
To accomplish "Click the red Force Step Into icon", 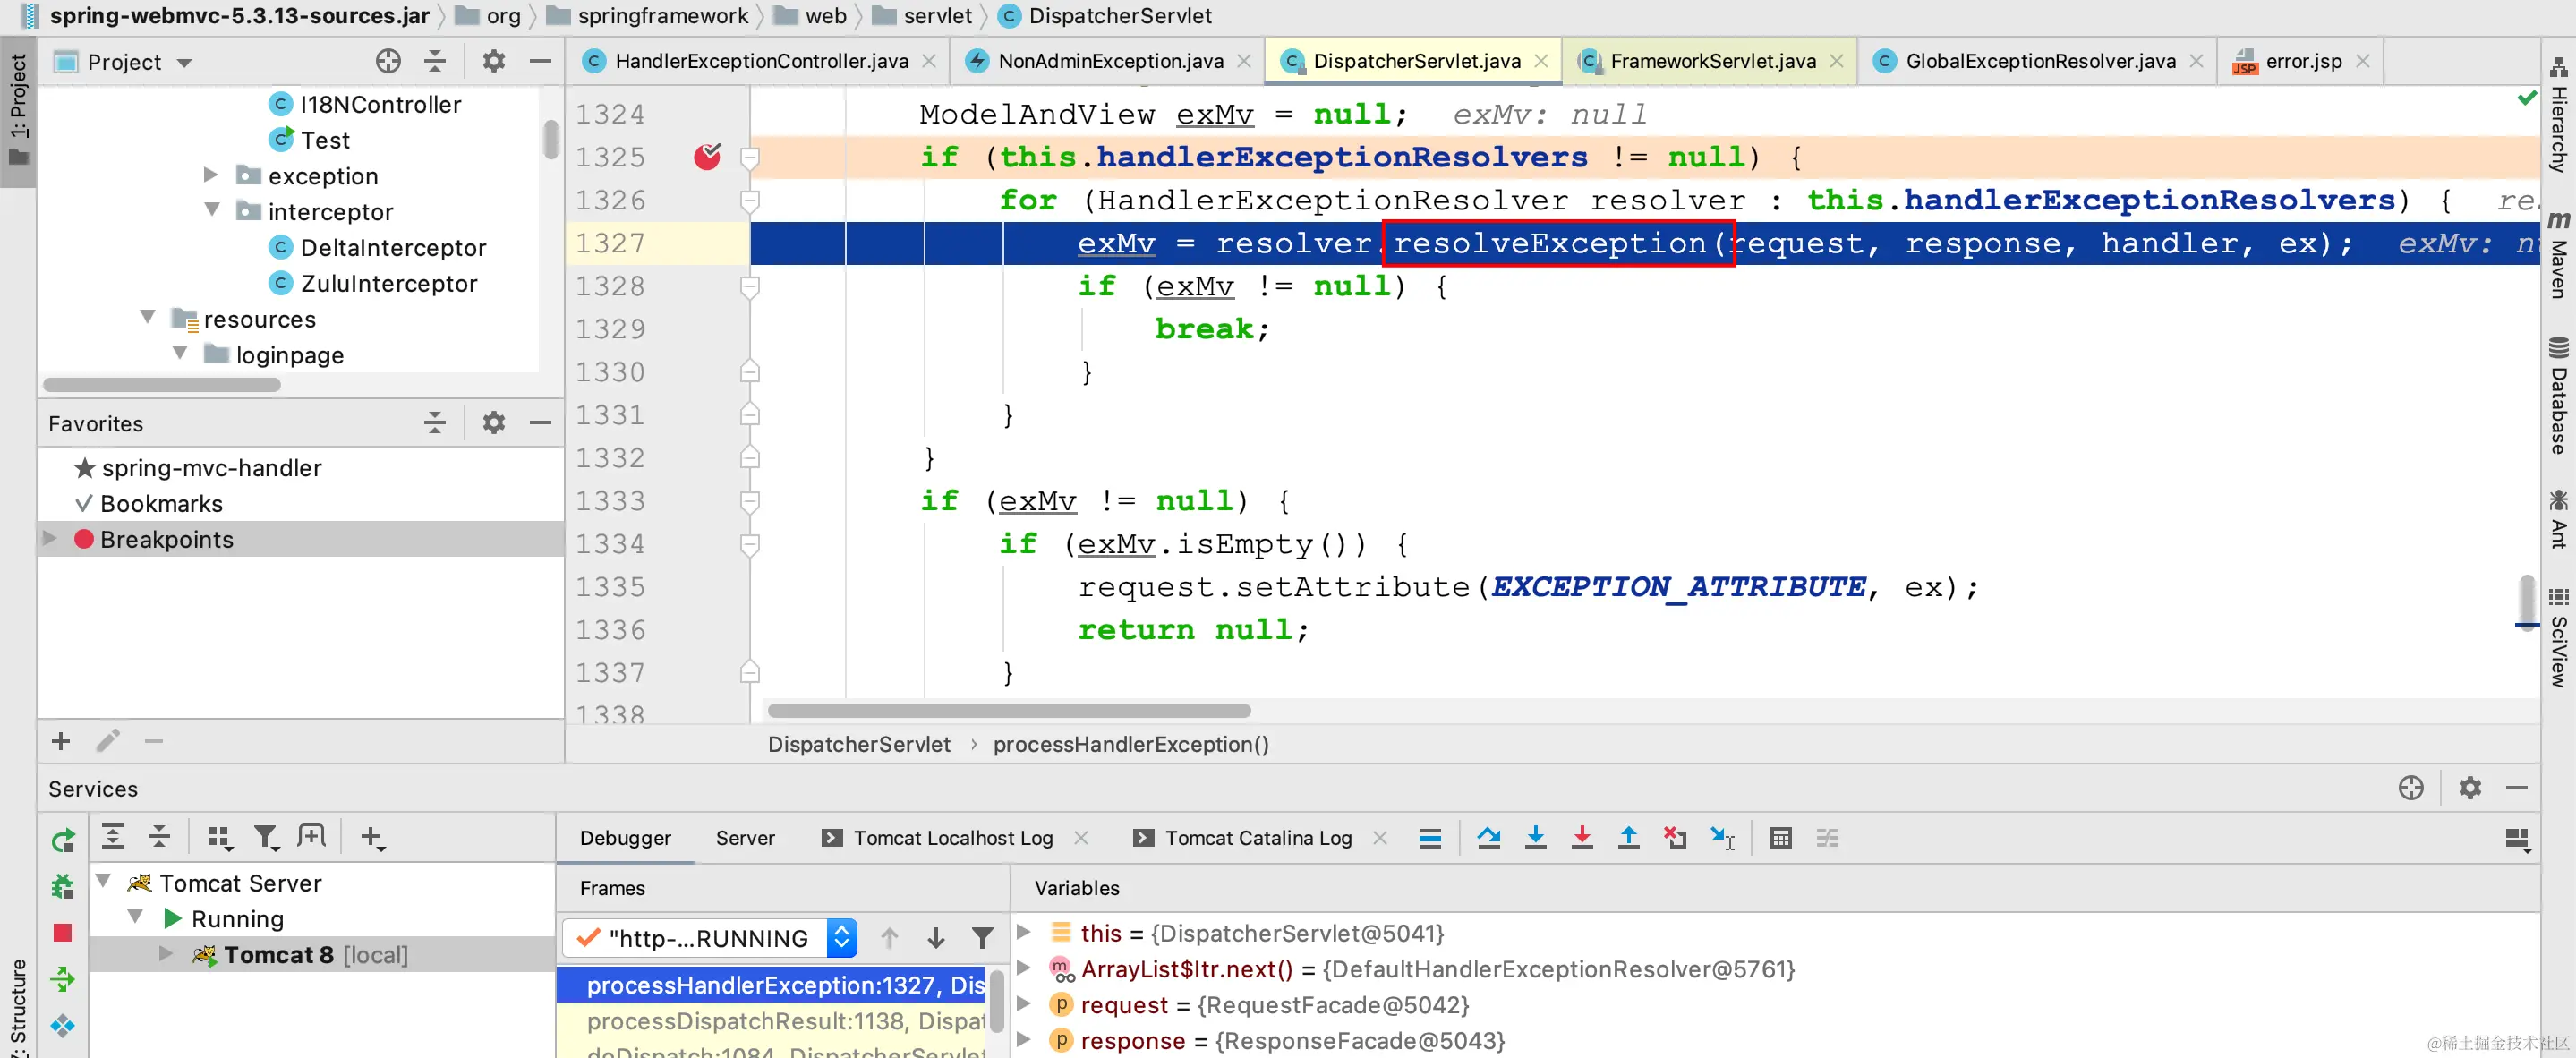I will pyautogui.click(x=1581, y=838).
